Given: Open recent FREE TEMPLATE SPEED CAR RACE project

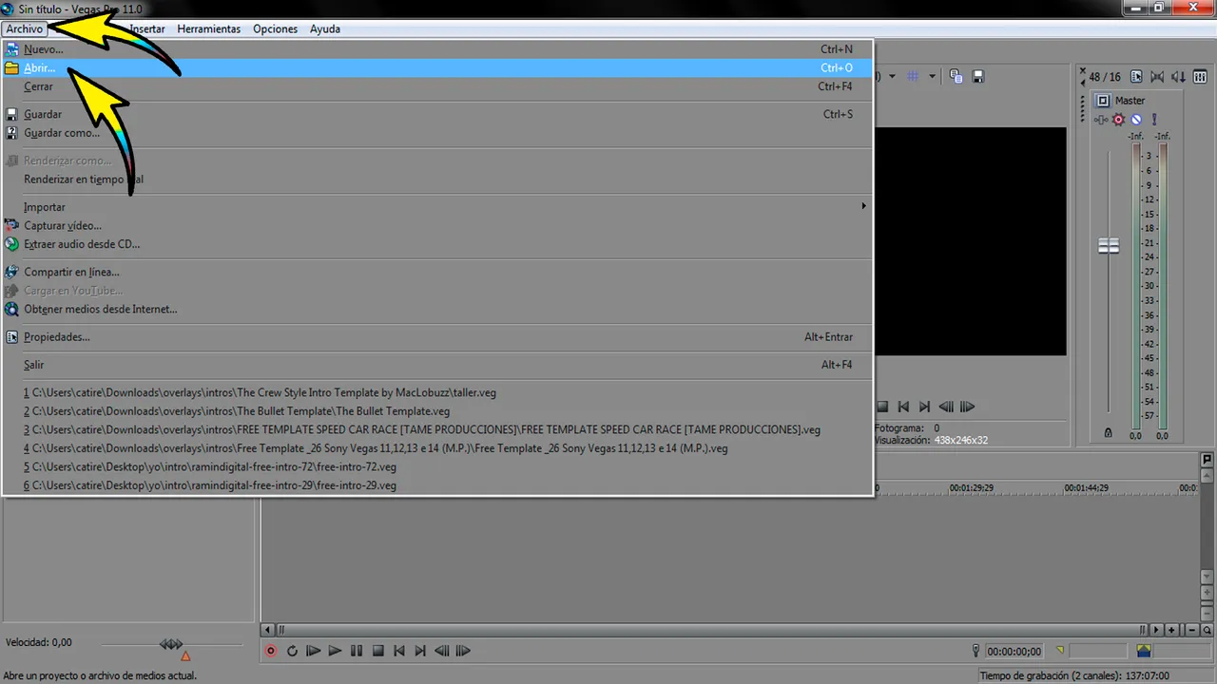Looking at the screenshot, I should tap(437, 429).
